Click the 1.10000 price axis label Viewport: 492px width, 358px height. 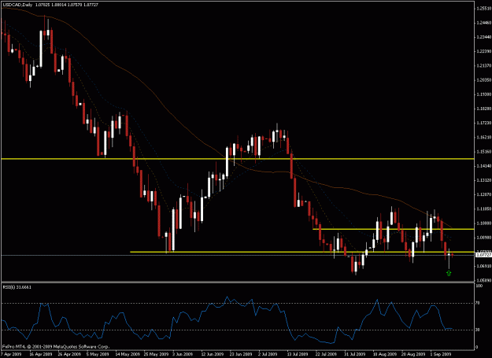[x=483, y=223]
